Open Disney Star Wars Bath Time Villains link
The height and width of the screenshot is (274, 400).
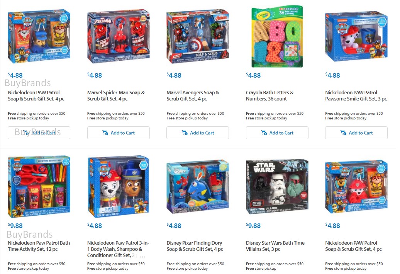point(275,246)
